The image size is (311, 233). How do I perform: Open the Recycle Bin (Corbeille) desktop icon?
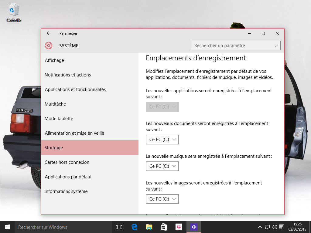coord(14,12)
